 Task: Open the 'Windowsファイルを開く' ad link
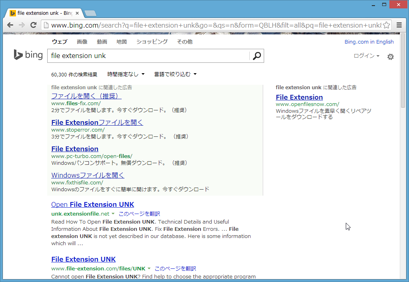(88, 175)
